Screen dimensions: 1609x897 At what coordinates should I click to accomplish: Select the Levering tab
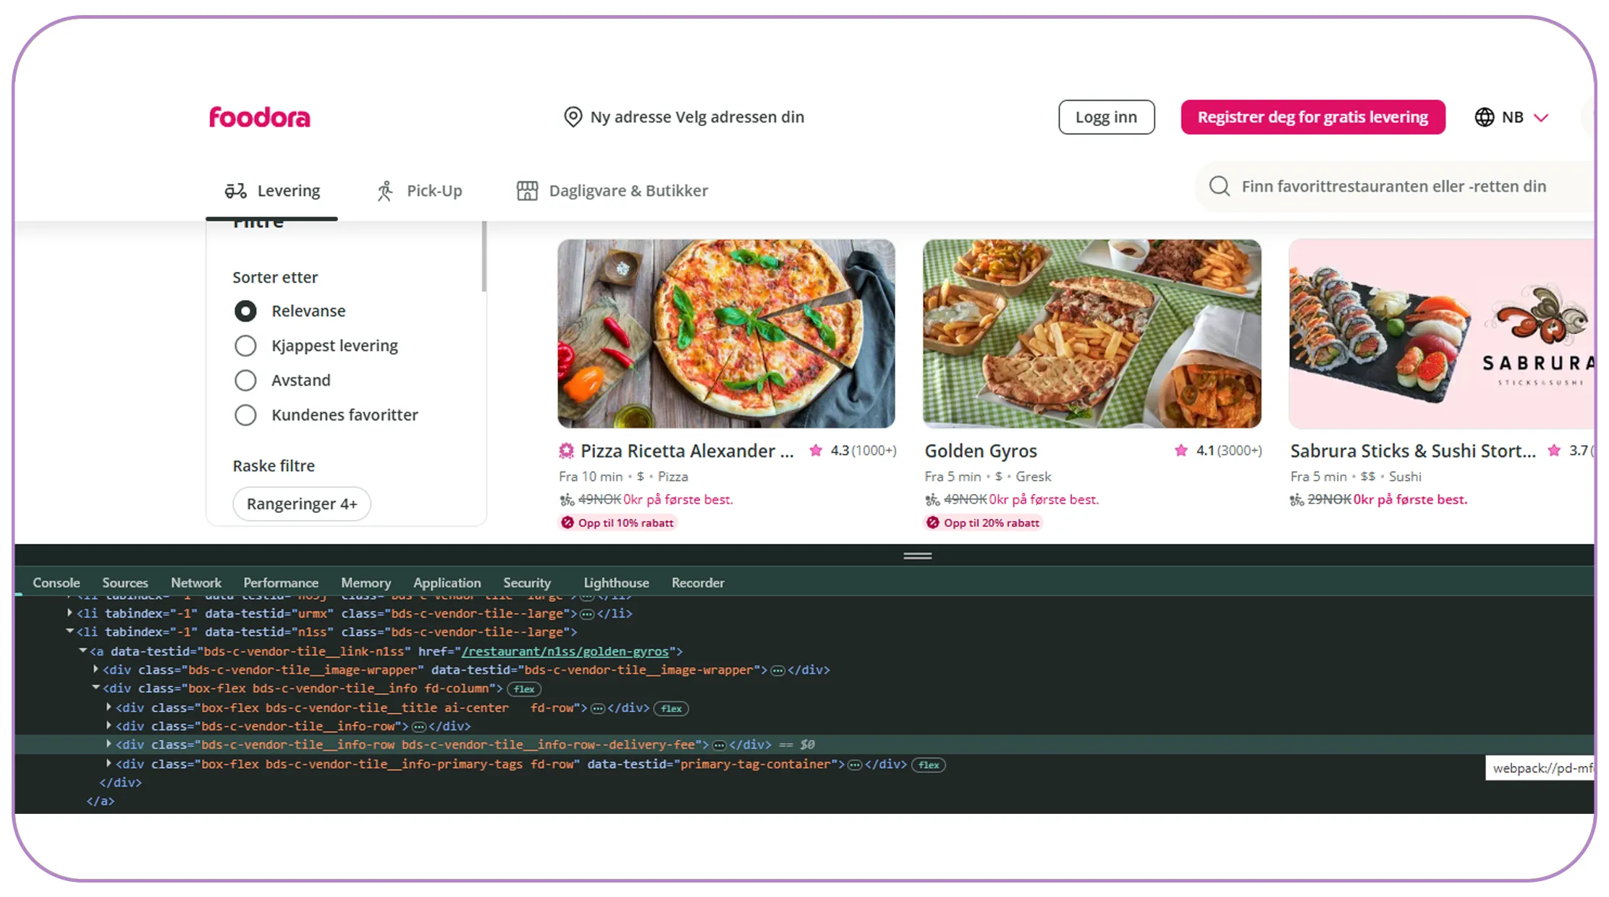272,191
